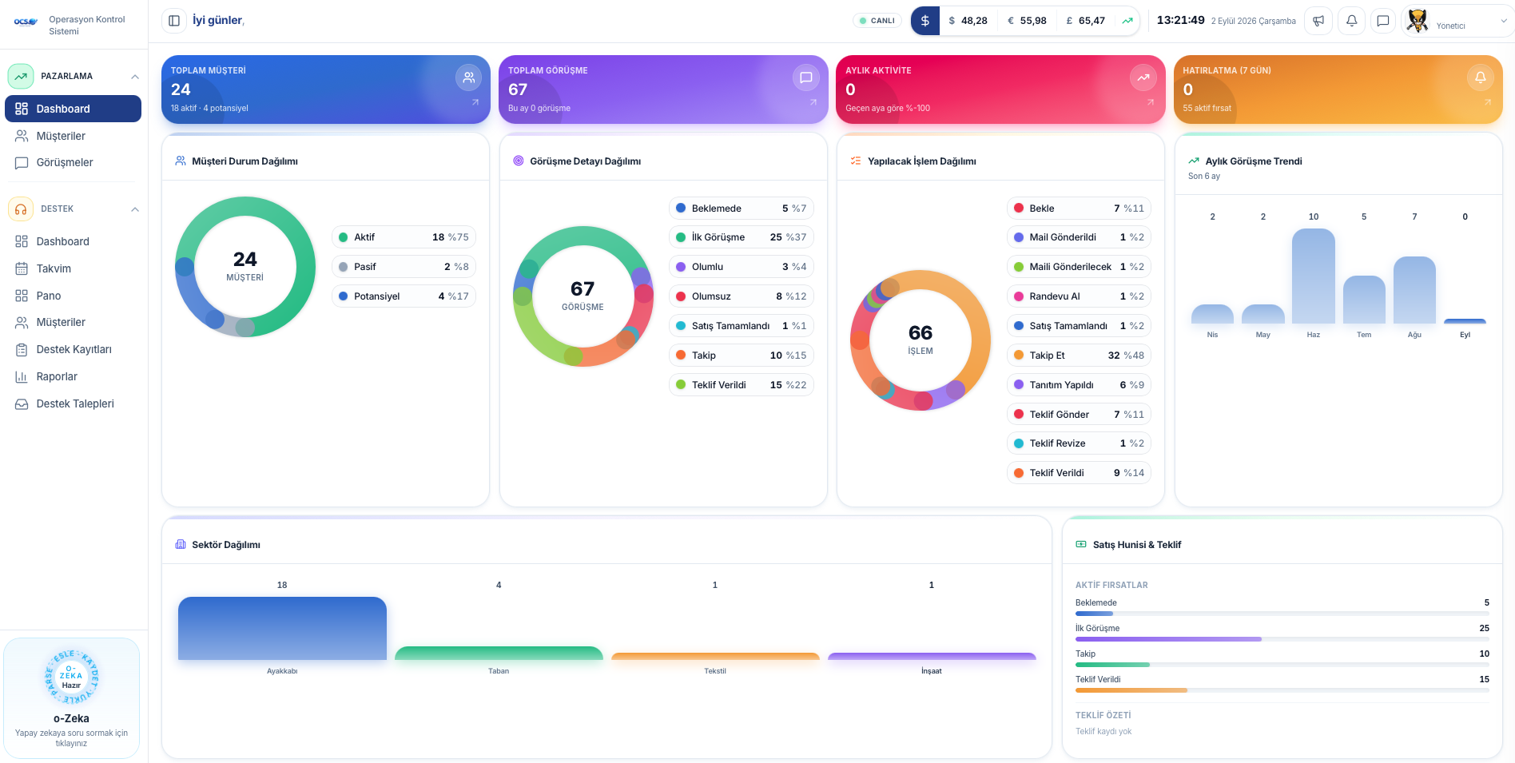Click the İlk Görüşme legend item
This screenshot has width=1515, height=763.
tap(741, 237)
